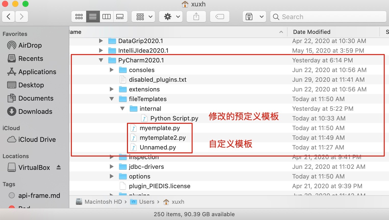The image size is (389, 220).
Task: Click the xuxh home icon in title bar
Action: click(185, 4)
